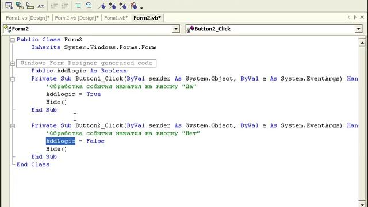
Task: Close the active document tab
Action: tap(362, 17)
